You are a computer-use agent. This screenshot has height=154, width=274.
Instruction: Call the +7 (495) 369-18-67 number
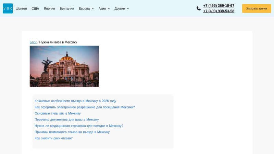pos(219,5)
